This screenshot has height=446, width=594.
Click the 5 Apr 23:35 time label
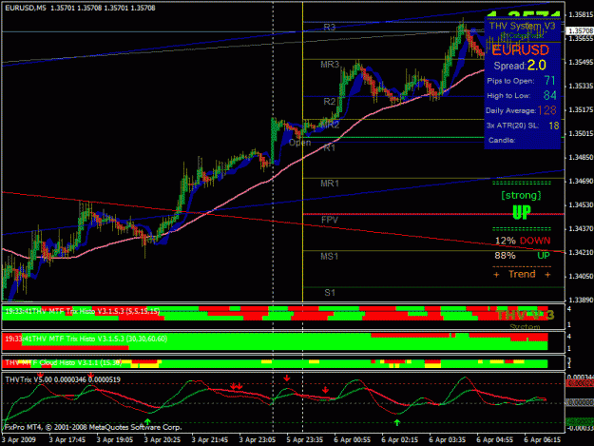(x=304, y=440)
